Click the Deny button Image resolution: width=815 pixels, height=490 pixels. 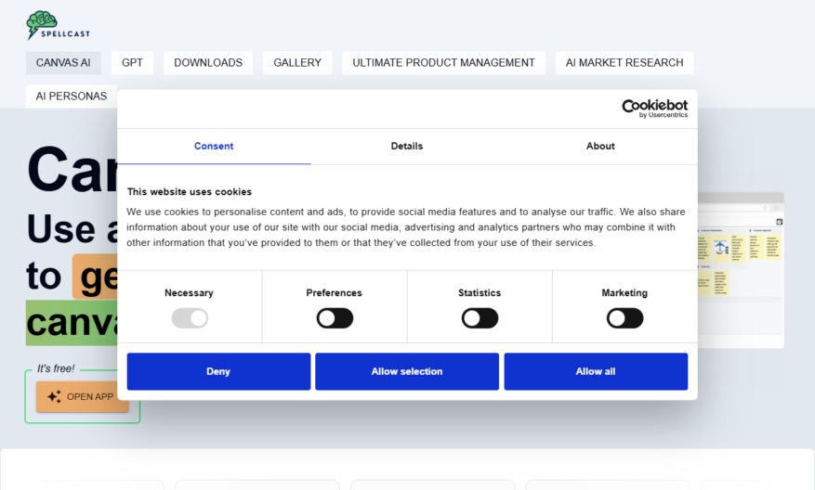218,371
